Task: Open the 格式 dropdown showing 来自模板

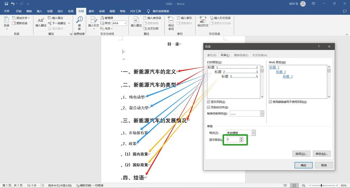Action: pyautogui.click(x=254, y=133)
